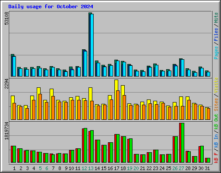Click the green kB bar for day 12
Screen dimensions: 221x173
click(x=85, y=145)
